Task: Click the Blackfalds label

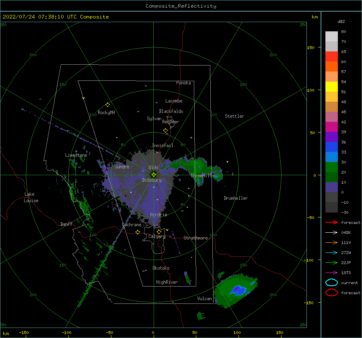Action: pyautogui.click(x=171, y=111)
